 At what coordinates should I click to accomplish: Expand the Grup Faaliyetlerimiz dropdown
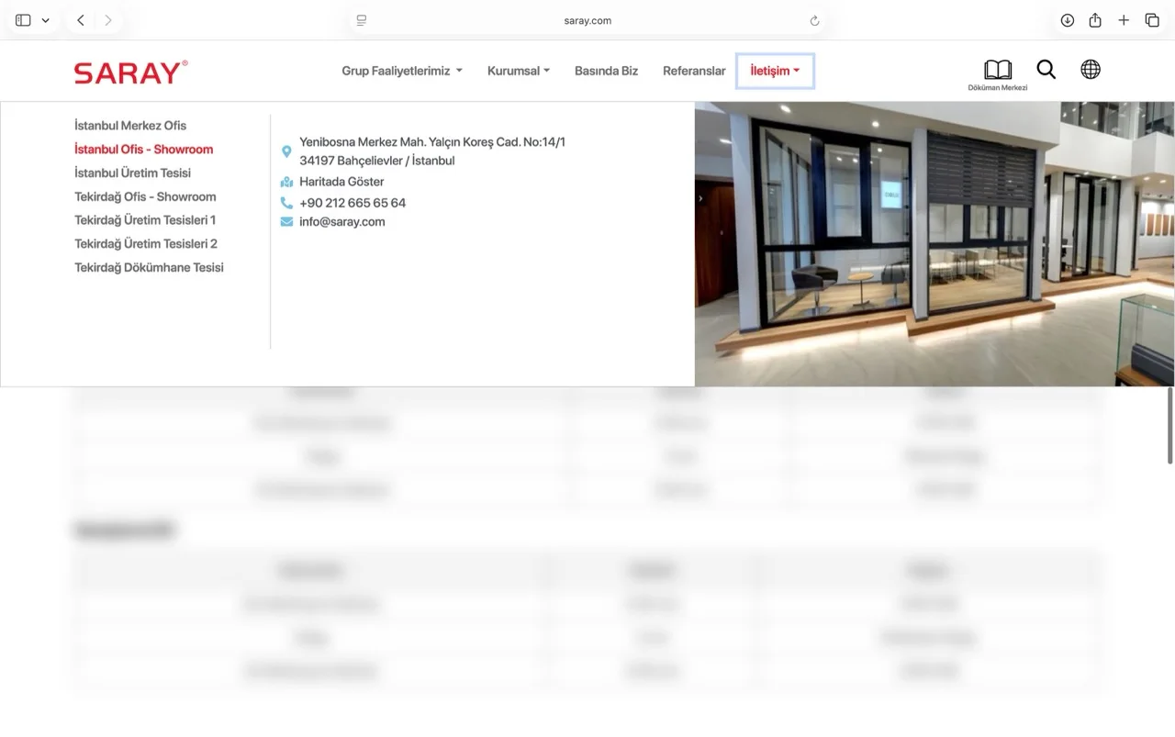tap(402, 71)
